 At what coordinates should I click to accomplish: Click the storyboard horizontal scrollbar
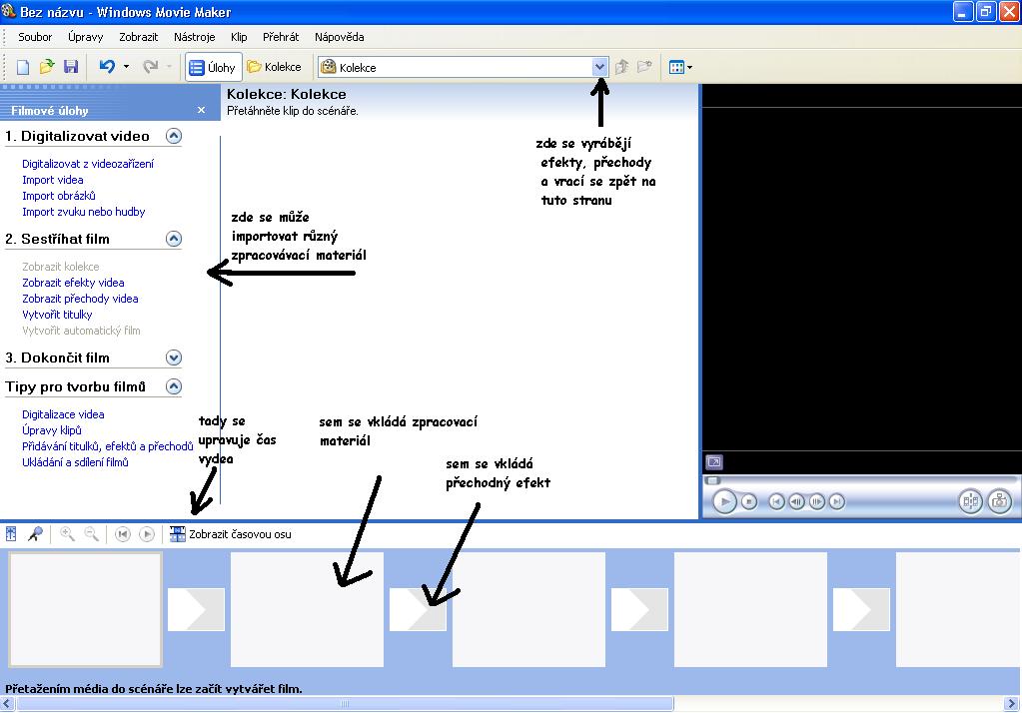point(345,704)
